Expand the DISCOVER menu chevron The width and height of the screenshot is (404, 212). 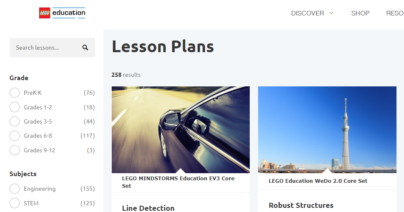[x=331, y=13]
